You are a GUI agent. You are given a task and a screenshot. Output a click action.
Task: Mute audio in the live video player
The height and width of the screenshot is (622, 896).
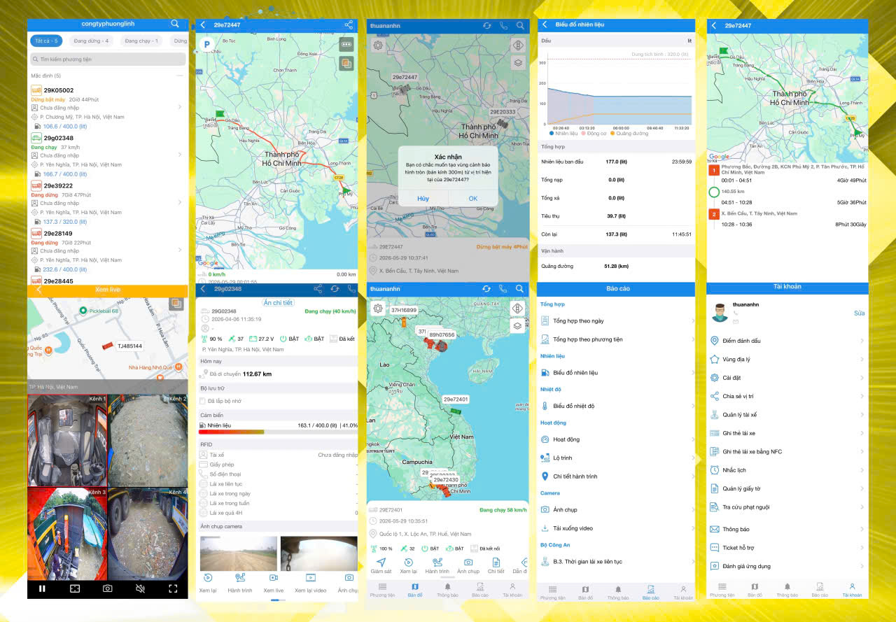tap(140, 588)
